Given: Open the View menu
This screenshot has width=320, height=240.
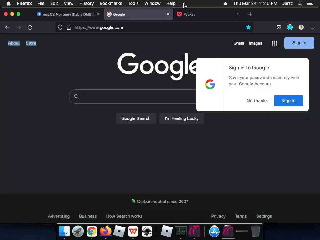Looking at the screenshot, I should tap(68, 3).
